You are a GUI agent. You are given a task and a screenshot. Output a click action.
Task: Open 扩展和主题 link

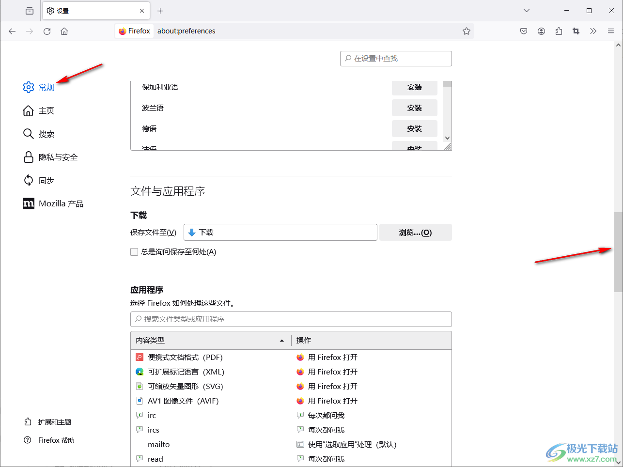pos(48,422)
